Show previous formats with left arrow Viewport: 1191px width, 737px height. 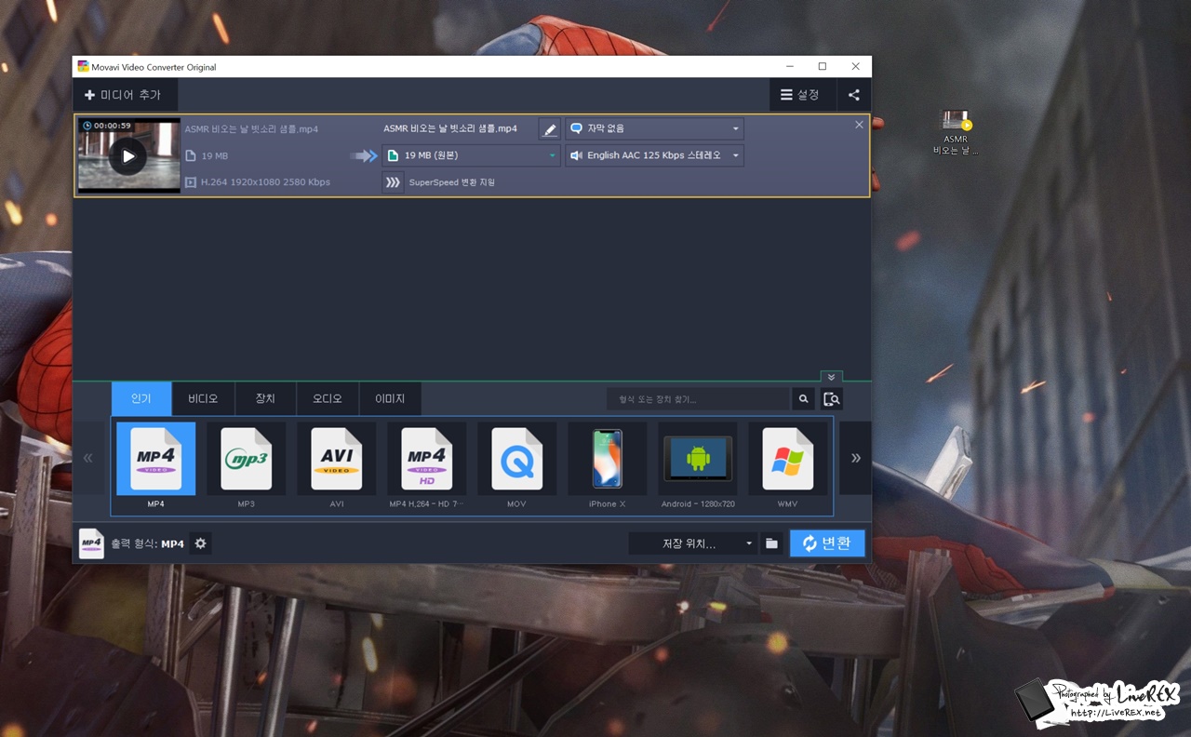coord(88,458)
